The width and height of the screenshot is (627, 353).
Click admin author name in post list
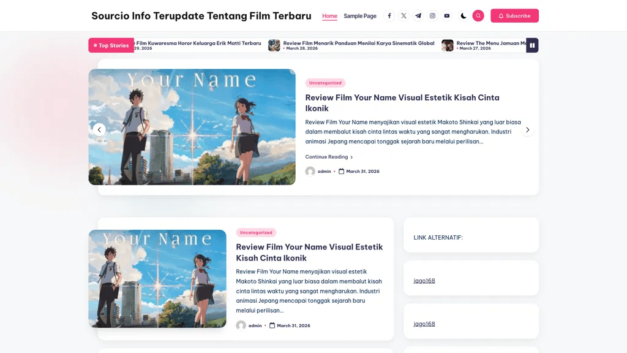[x=255, y=325]
